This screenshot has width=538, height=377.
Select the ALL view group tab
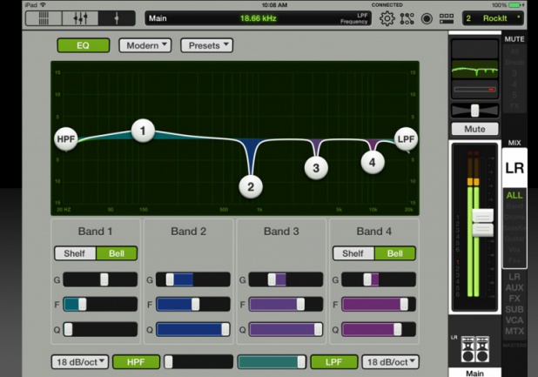(x=514, y=196)
